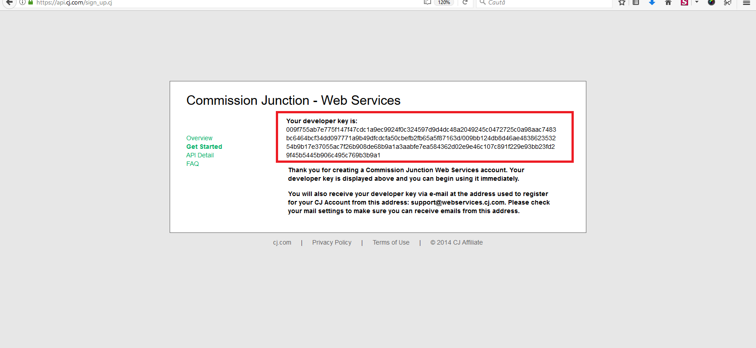Screen dimensions: 756x348
Task: Go back with the browser back arrow
Action: 9,2
